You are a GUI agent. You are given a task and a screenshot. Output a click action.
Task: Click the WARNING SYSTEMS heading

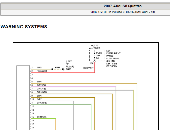click(x=24, y=27)
